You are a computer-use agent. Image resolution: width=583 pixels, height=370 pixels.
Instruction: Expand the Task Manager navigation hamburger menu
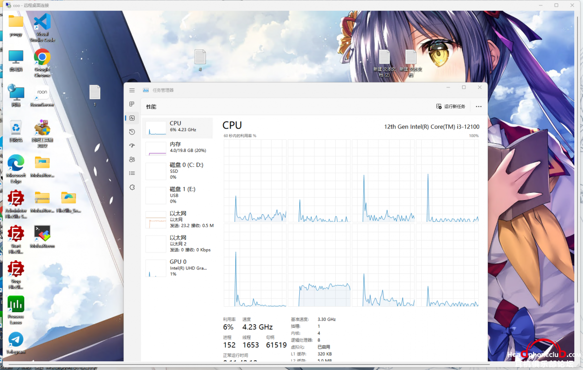click(x=132, y=90)
